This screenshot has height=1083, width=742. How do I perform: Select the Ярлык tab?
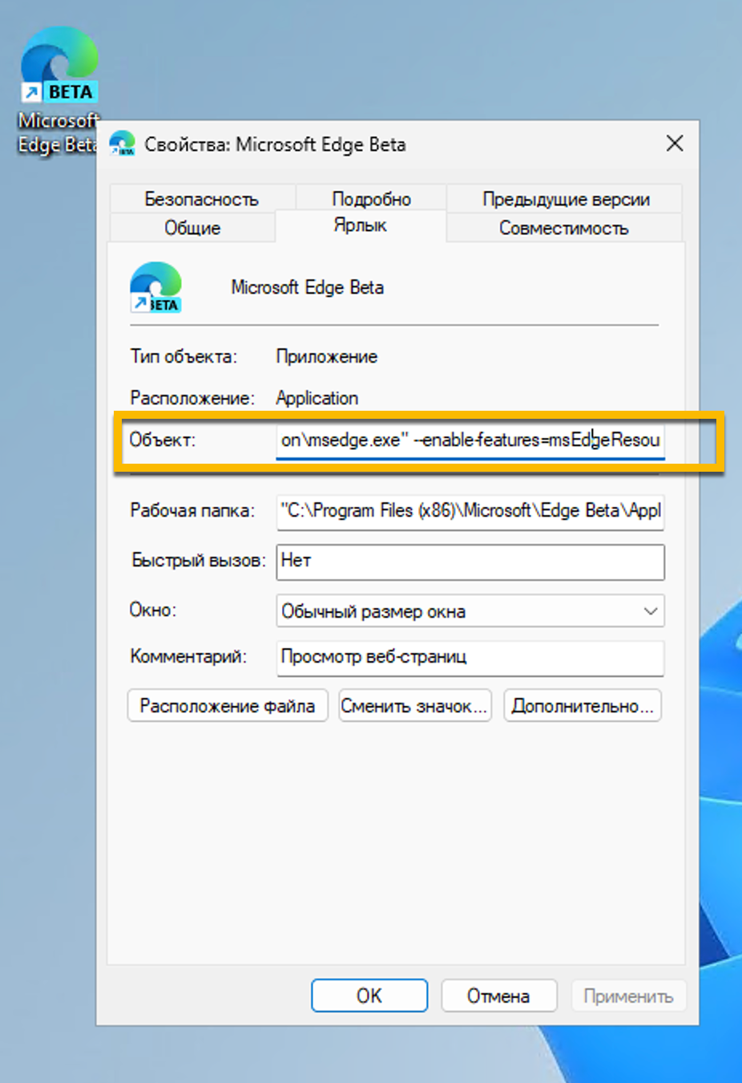[360, 225]
